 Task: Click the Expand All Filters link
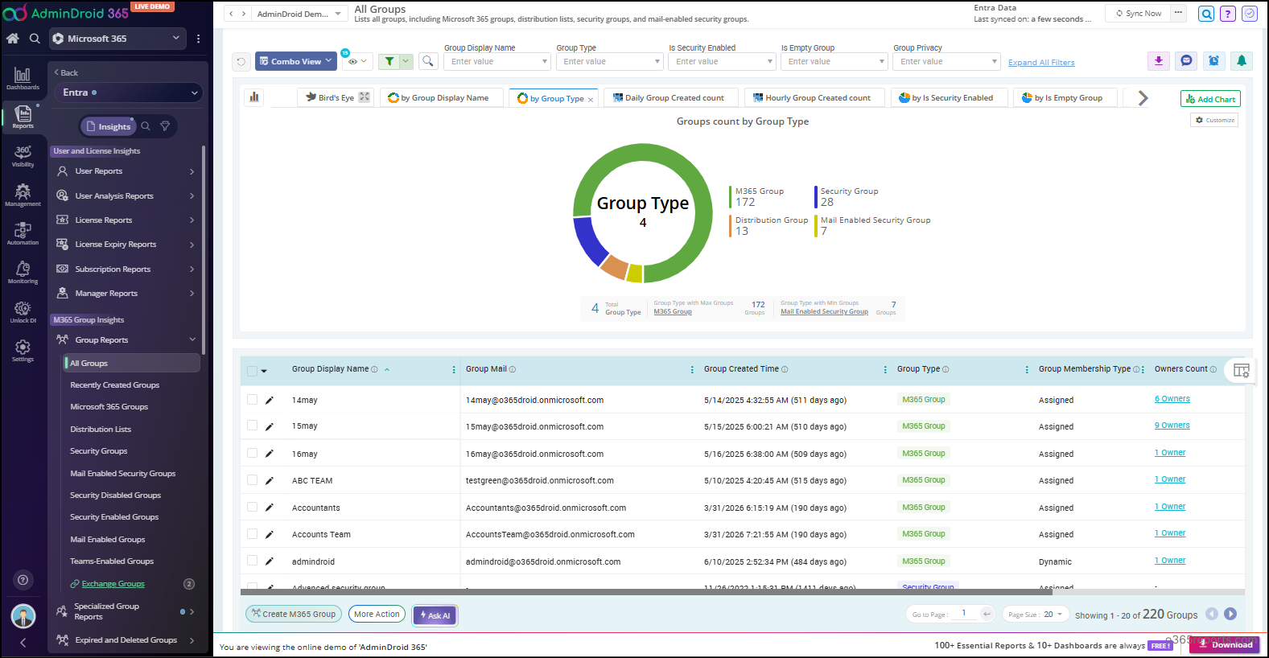(x=1041, y=63)
